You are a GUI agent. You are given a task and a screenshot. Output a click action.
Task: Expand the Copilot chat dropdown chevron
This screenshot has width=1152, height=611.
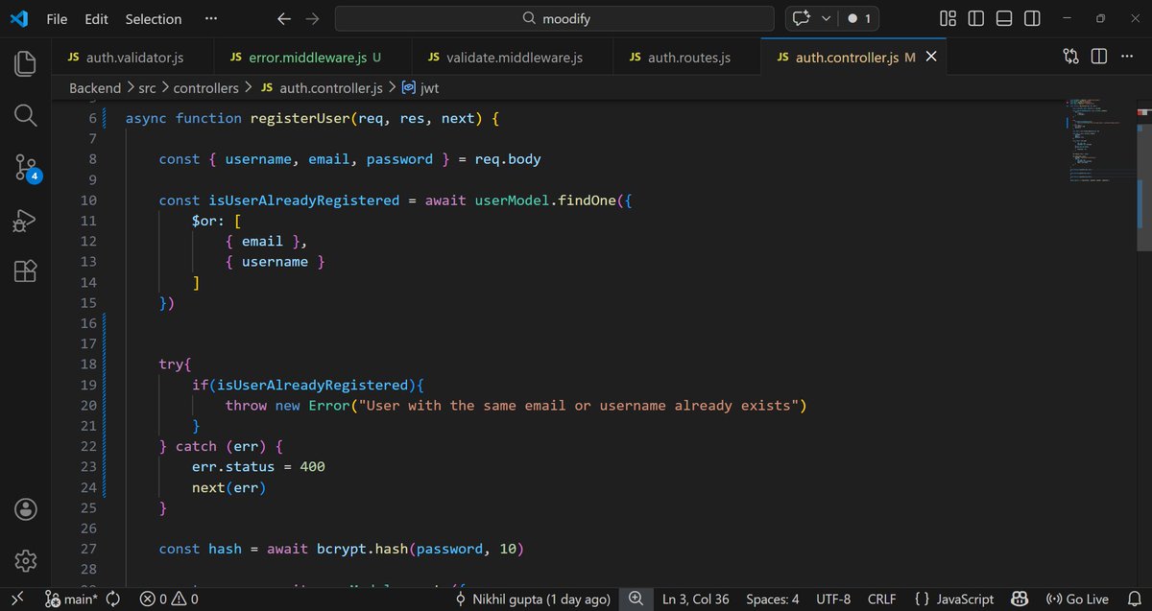(x=826, y=18)
